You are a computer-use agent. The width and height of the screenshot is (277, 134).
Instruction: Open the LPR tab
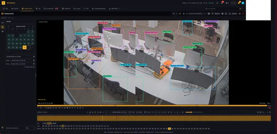point(86,8)
